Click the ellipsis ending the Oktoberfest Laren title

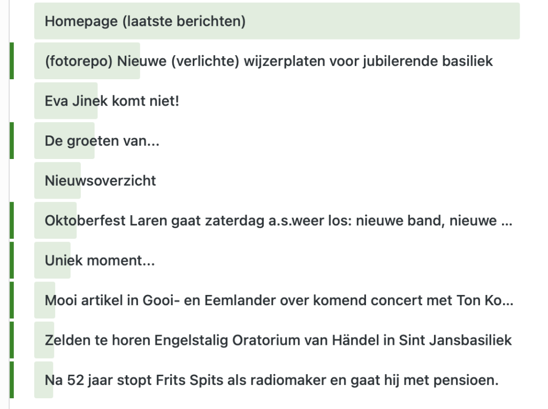pos(507,222)
